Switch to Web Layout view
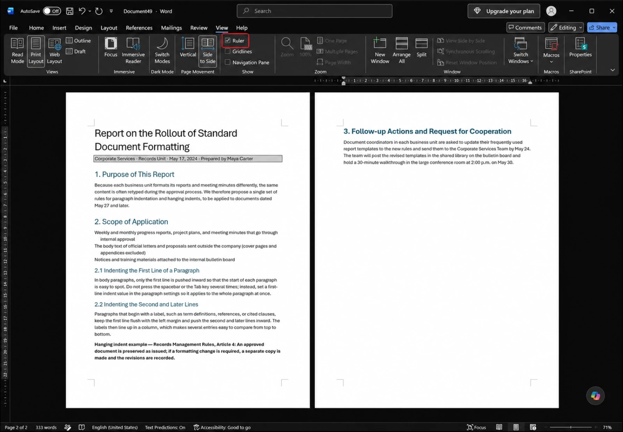This screenshot has width=623, height=432. click(55, 51)
